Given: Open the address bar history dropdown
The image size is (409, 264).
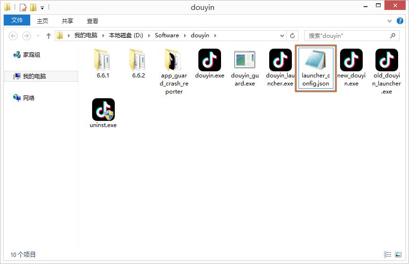Looking at the screenshot, I should 282,35.
